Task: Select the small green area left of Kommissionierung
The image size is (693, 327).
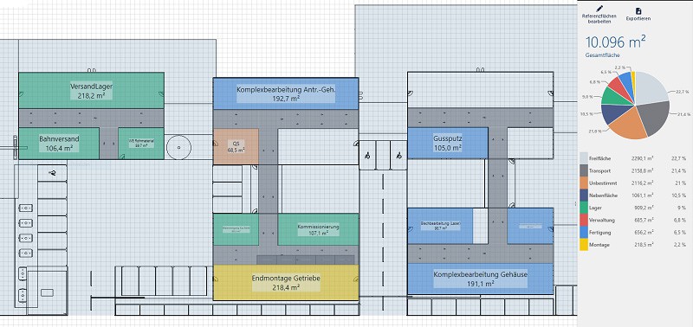Action: pos(236,229)
